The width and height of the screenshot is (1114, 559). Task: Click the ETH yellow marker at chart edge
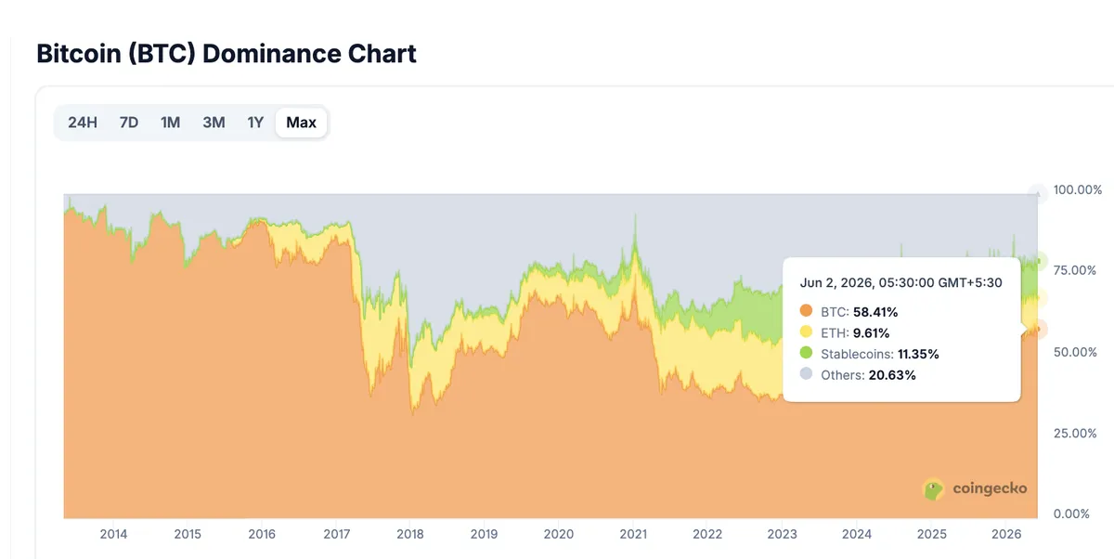(x=1039, y=298)
